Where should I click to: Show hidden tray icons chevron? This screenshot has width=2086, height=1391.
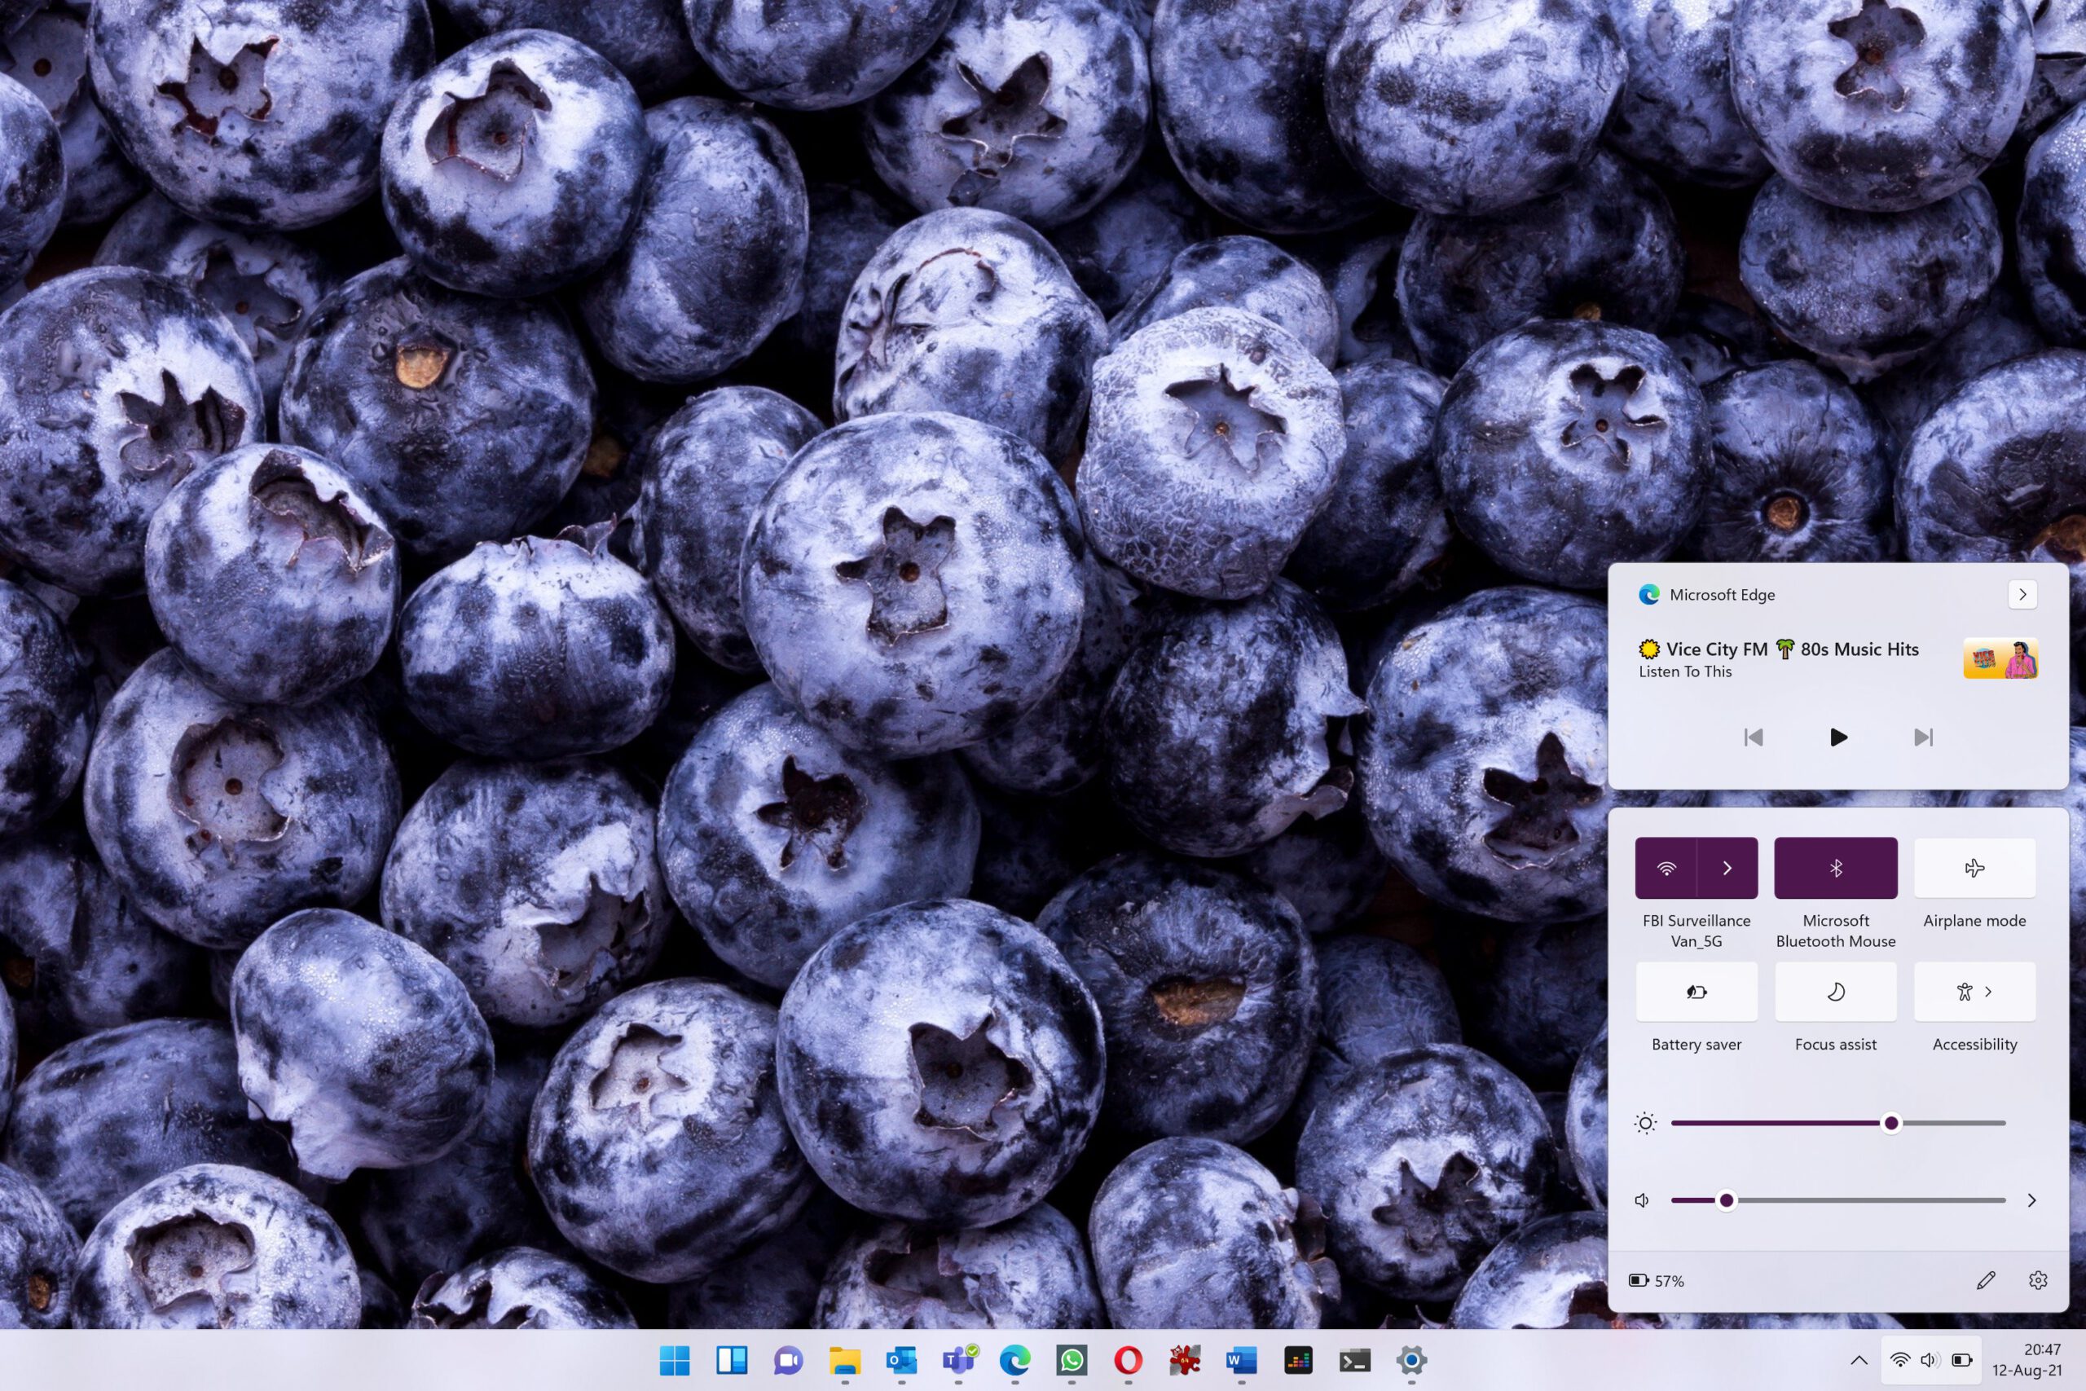1859,1360
